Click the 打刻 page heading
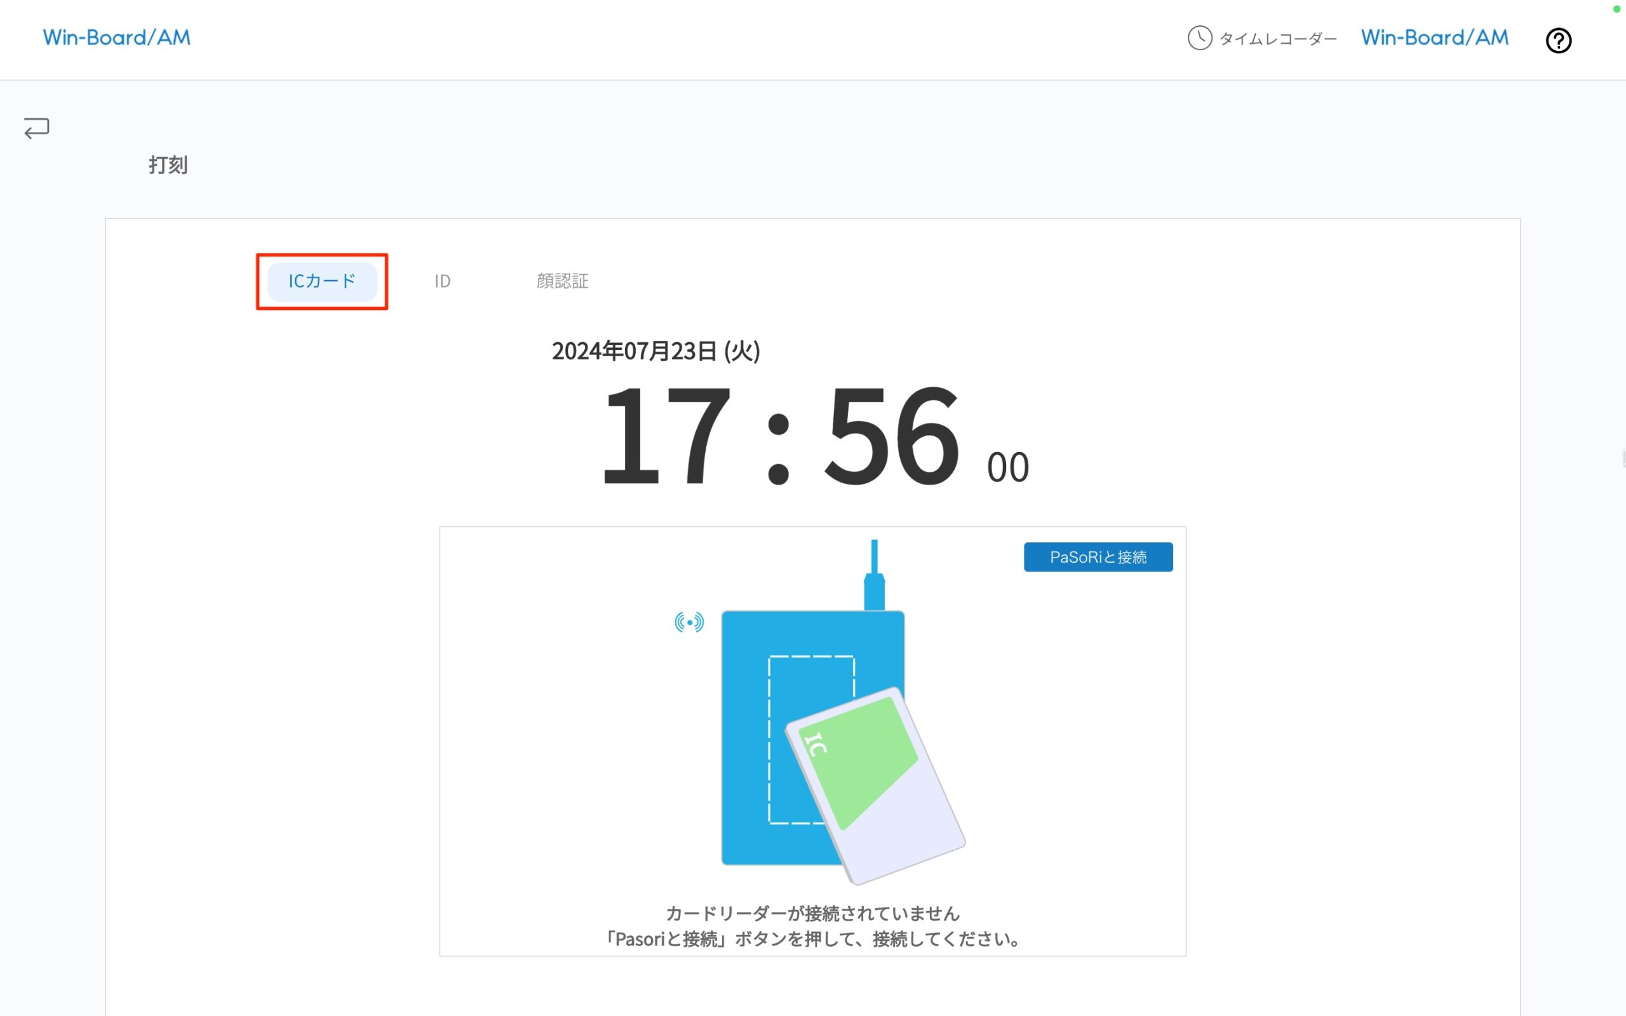Image resolution: width=1626 pixels, height=1016 pixels. pos(167,164)
